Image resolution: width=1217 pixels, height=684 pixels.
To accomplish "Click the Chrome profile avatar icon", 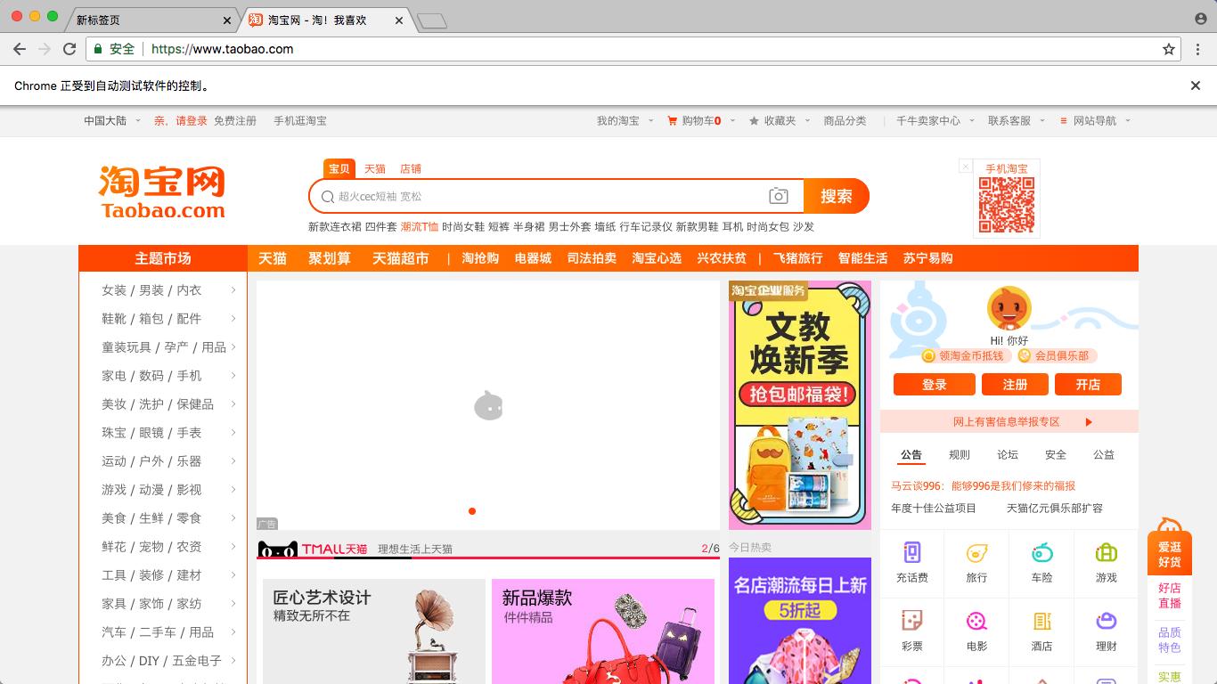I will point(1201,18).
